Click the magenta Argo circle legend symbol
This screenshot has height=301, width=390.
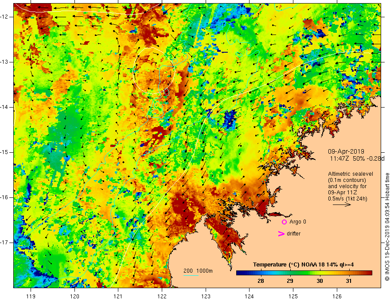pyautogui.click(x=284, y=222)
